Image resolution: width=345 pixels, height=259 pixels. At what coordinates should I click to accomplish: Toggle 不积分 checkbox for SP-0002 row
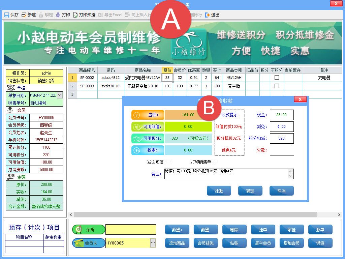[x=277, y=77]
